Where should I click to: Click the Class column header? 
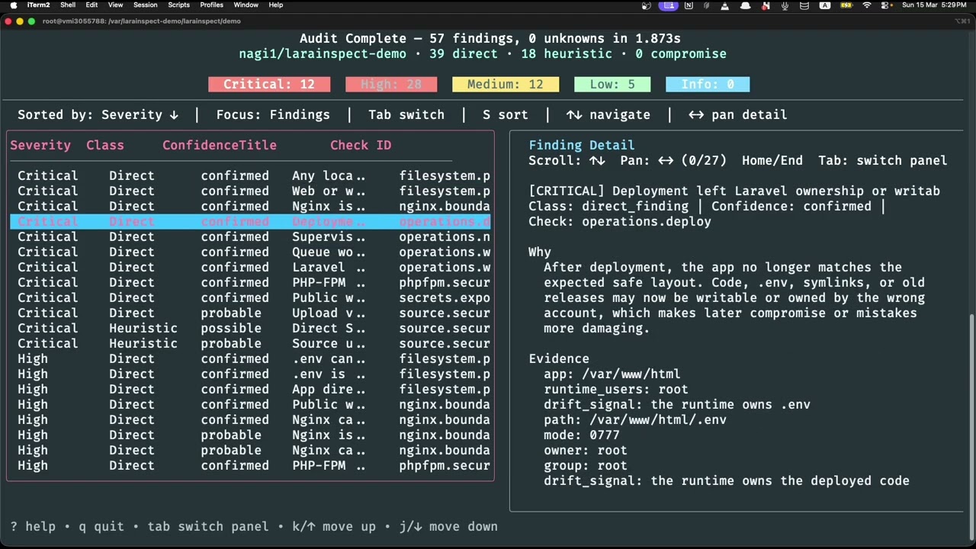105,145
